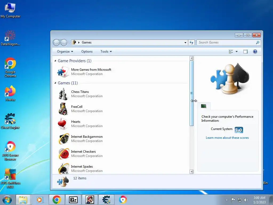The width and height of the screenshot is (273, 205).
Task: Click the FreeCell title text
Action: [x=77, y=107]
